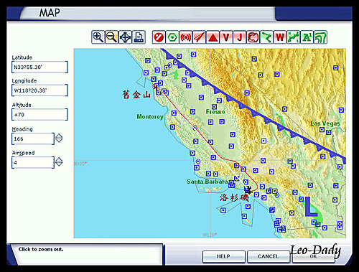Toggle NDB radio beacon icon
This screenshot has height=272, width=359.
click(x=186, y=37)
